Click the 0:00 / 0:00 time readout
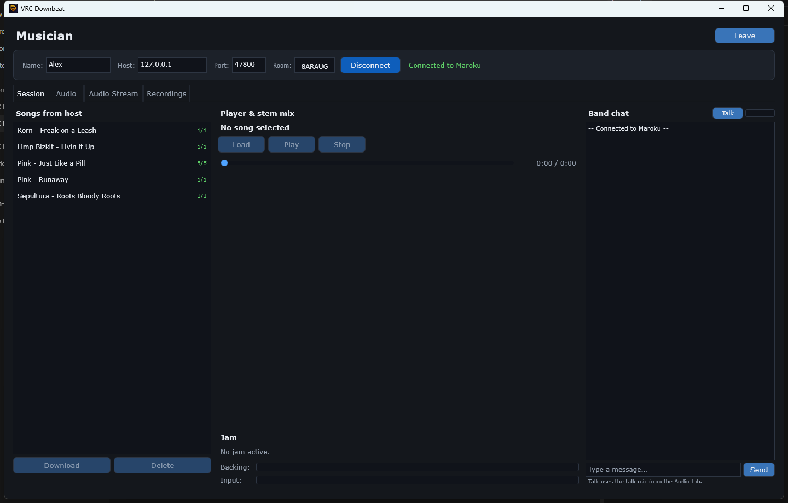Screen dimensions: 788x503 [x=556, y=163]
